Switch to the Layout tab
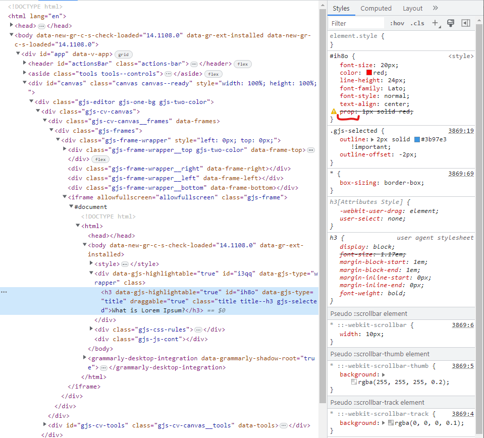 pyautogui.click(x=412, y=8)
